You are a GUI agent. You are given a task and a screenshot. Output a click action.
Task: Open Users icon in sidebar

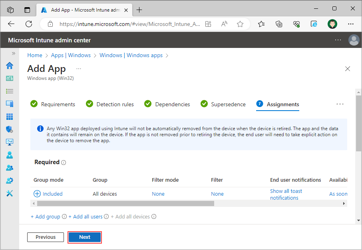click(x=10, y=155)
